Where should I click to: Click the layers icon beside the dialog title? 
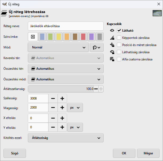4,13
